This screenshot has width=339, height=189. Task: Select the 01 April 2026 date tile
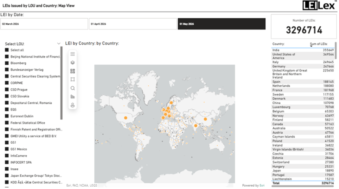click(133, 24)
